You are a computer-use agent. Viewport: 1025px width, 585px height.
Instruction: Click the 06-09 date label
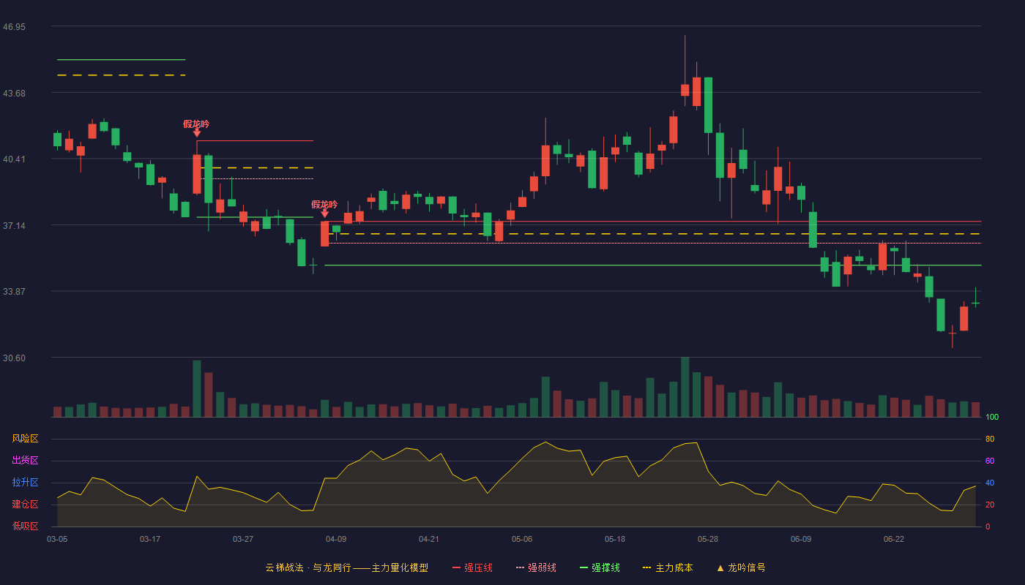[801, 539]
